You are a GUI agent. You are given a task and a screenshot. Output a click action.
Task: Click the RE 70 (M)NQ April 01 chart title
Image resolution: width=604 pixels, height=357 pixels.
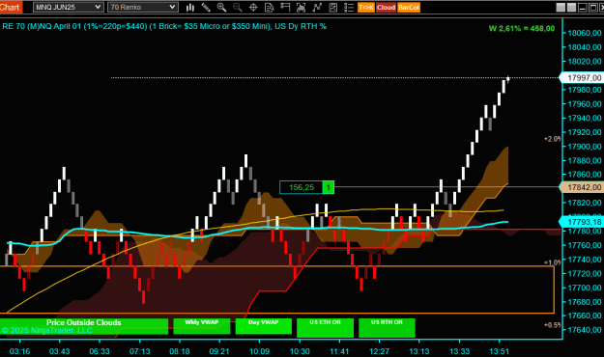pos(164,26)
